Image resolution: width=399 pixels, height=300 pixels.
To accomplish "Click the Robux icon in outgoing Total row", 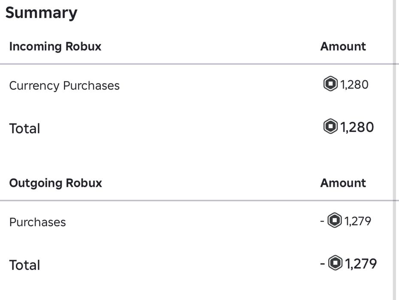I will pyautogui.click(x=336, y=263).
